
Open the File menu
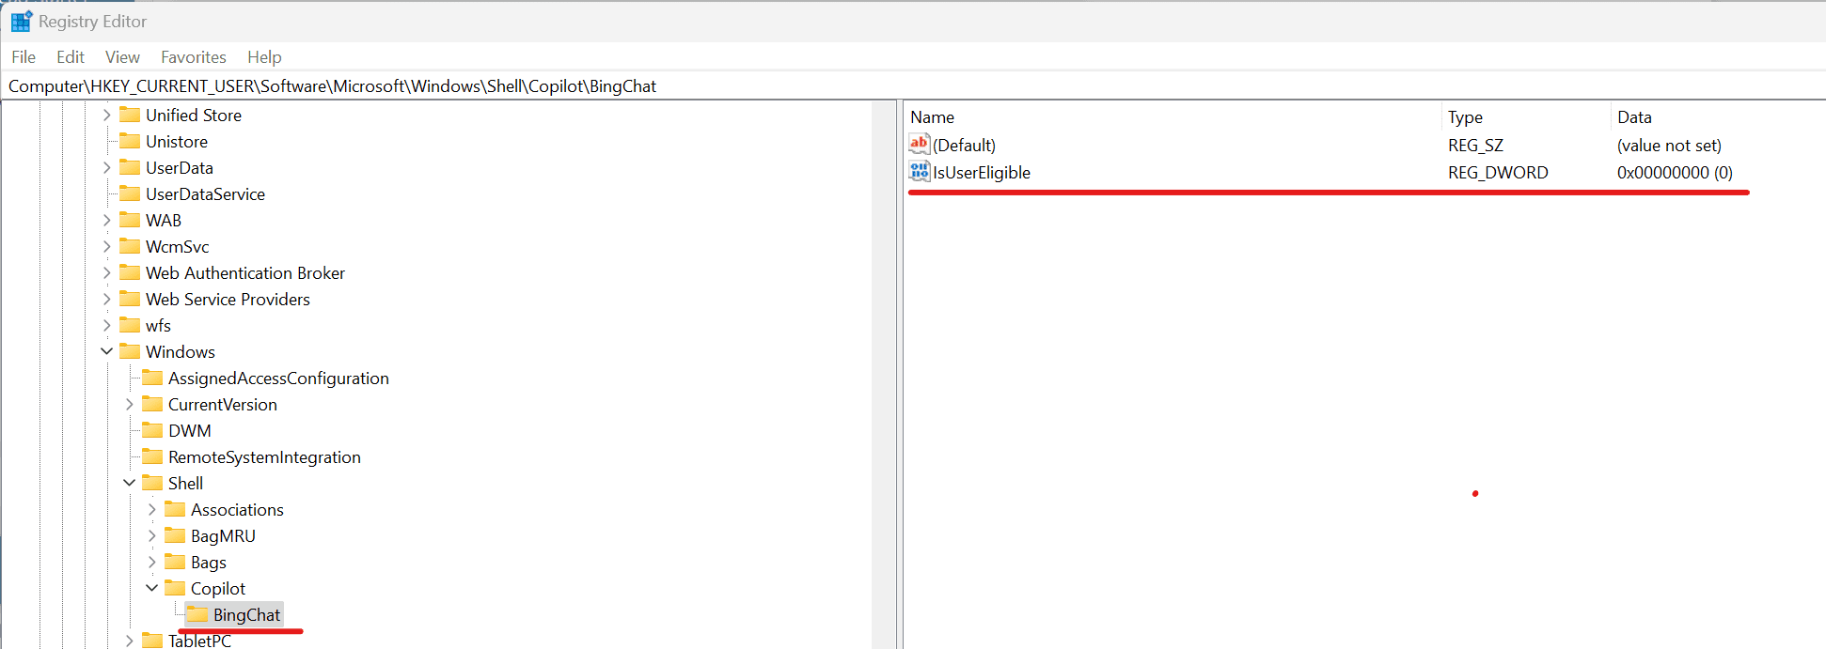coord(24,57)
